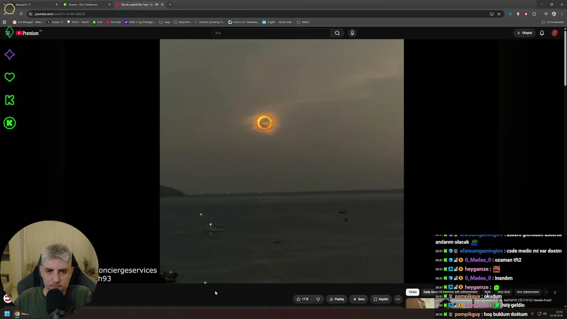Viewport: 567px width, 319px height.
Task: Open the Ücretsiz Çevrimiçi bookmark
Action: click(210, 22)
